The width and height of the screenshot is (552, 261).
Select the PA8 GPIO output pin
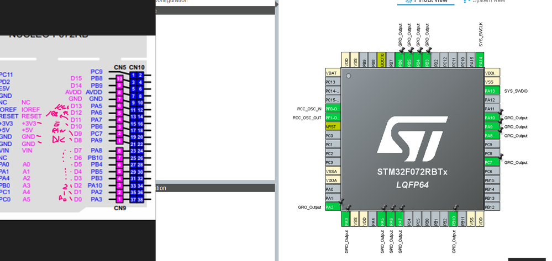tap(492, 135)
